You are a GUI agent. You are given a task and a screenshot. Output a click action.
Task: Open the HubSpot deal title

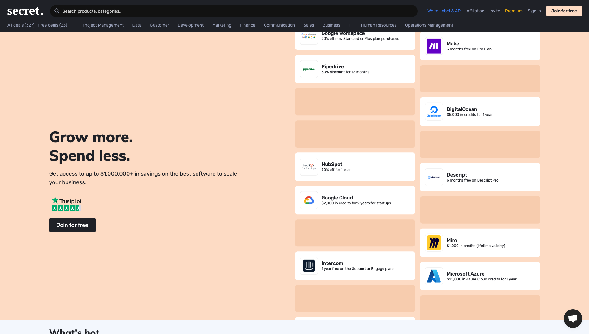[331, 164]
